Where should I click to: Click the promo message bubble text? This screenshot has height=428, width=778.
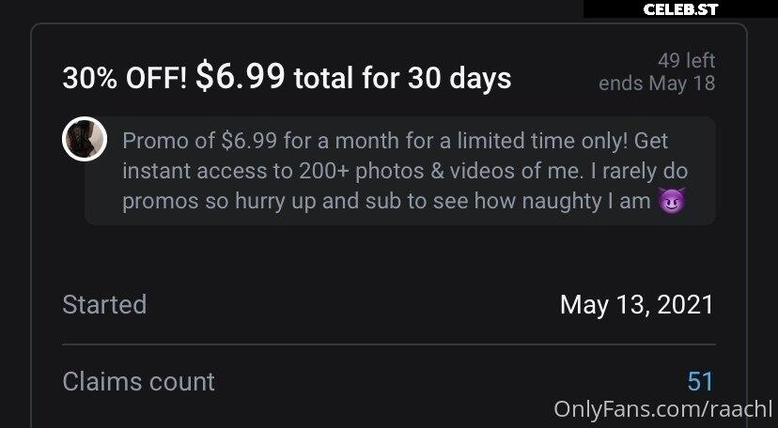pos(400,171)
